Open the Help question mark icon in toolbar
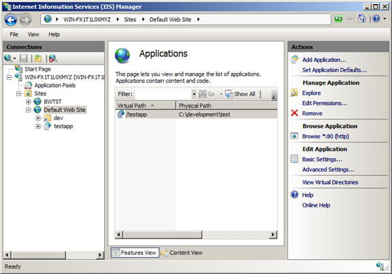Image resolution: width=392 pixels, height=274 pixels. tap(376, 18)
